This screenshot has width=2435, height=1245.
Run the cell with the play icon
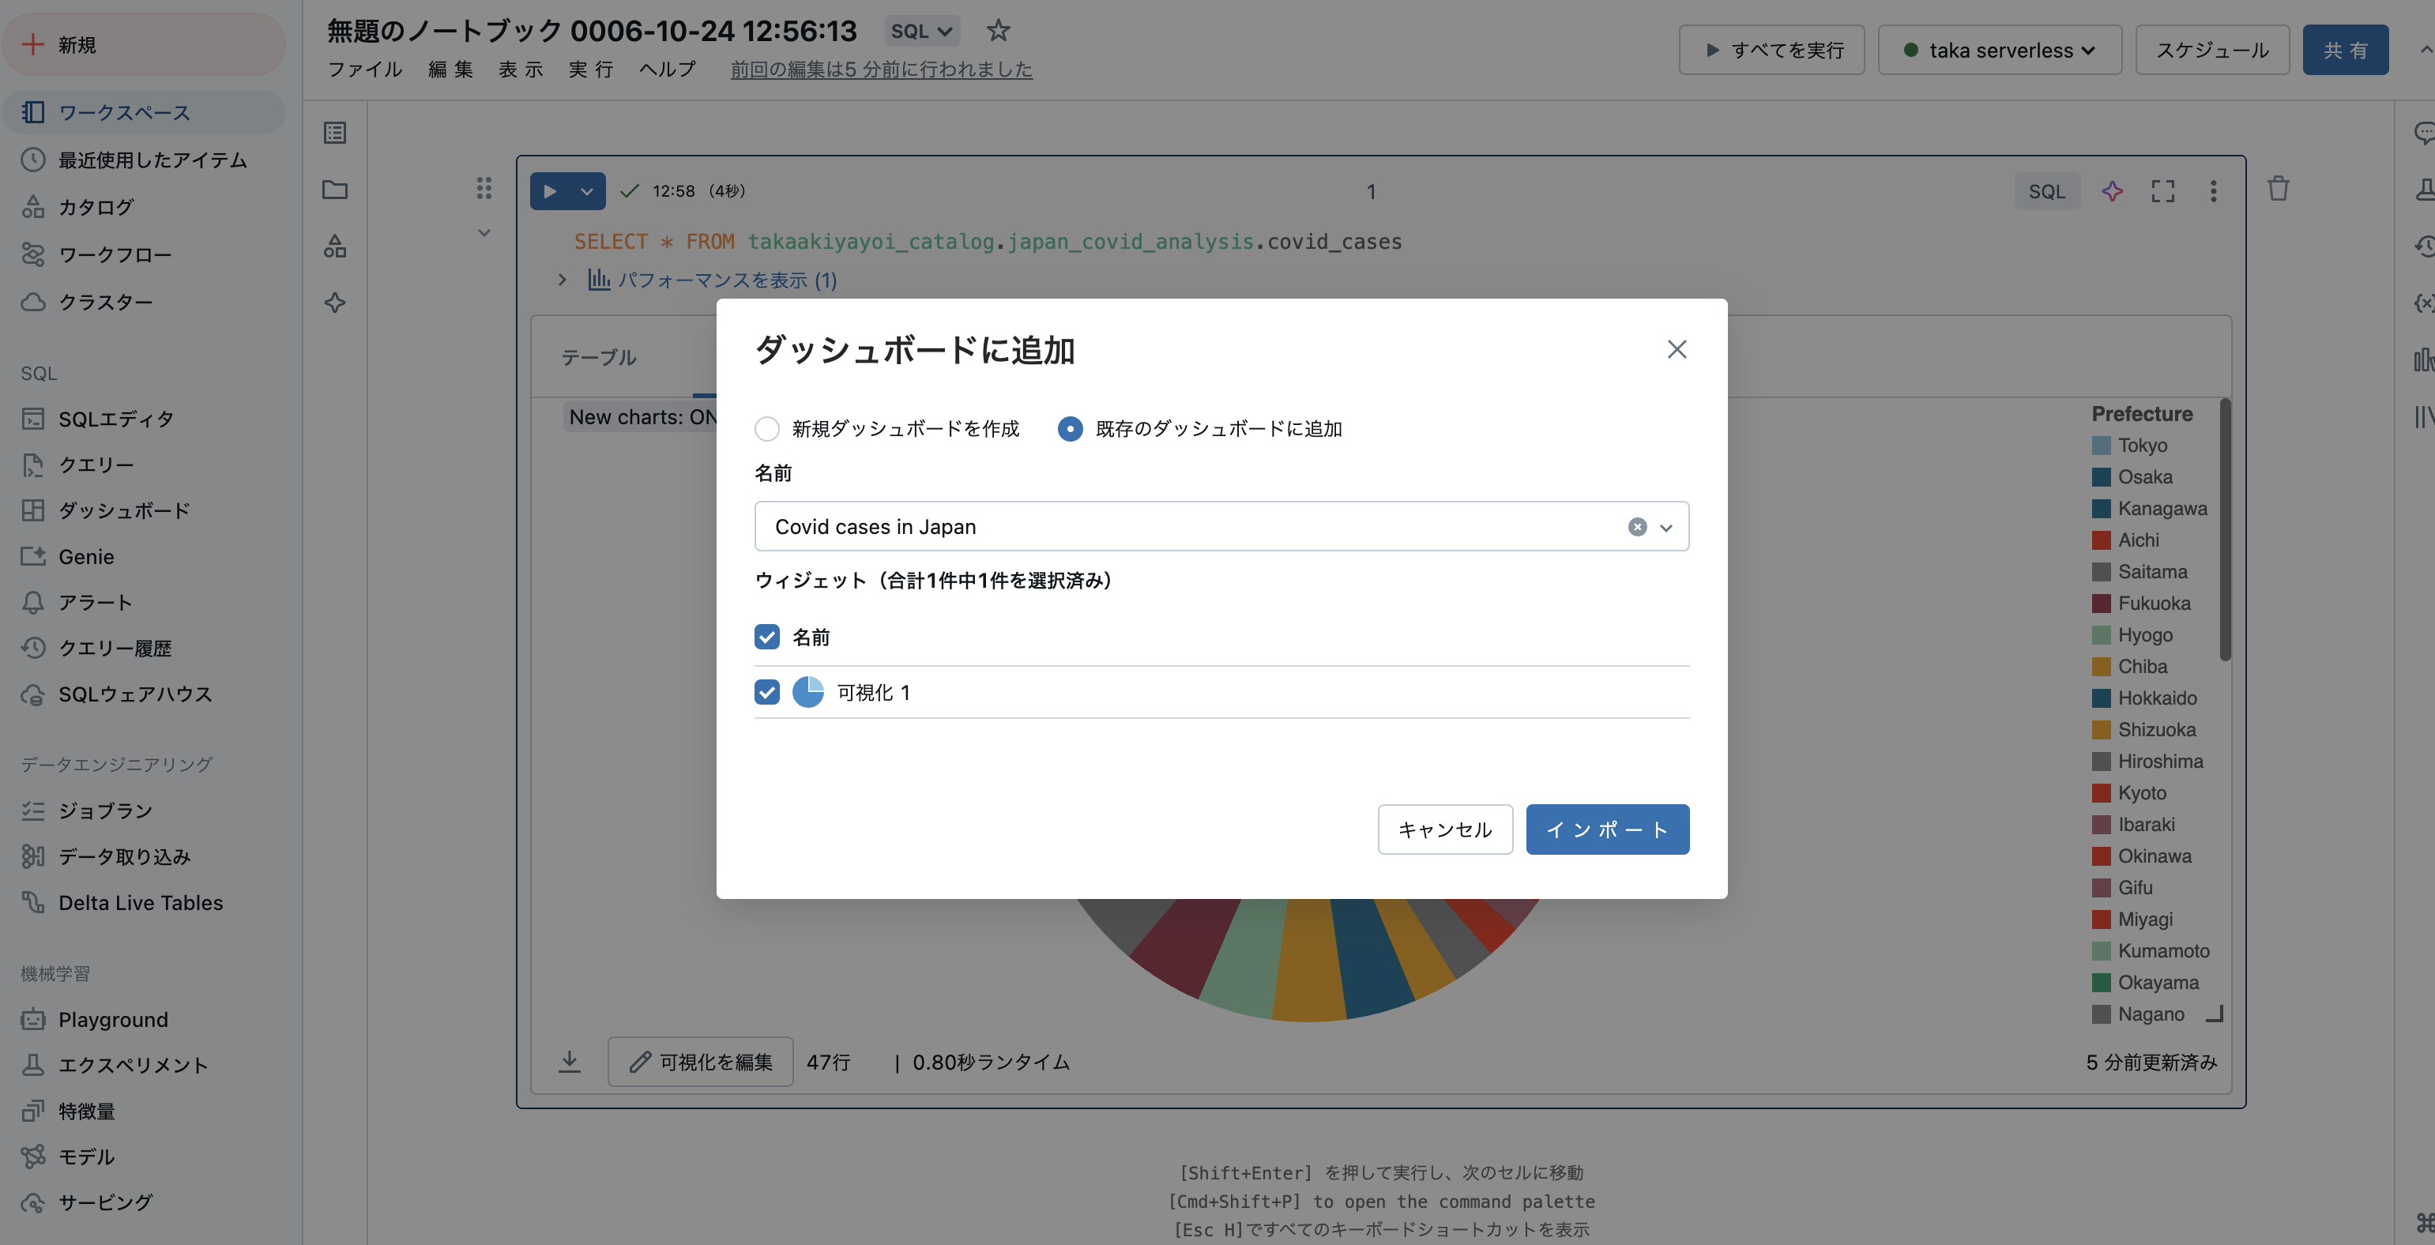(x=551, y=190)
